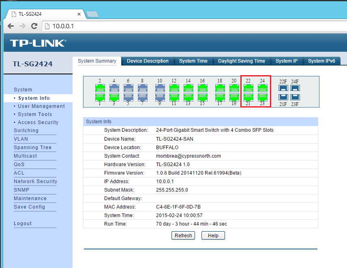
Task: Switch to System Summary tab
Action: [97, 61]
